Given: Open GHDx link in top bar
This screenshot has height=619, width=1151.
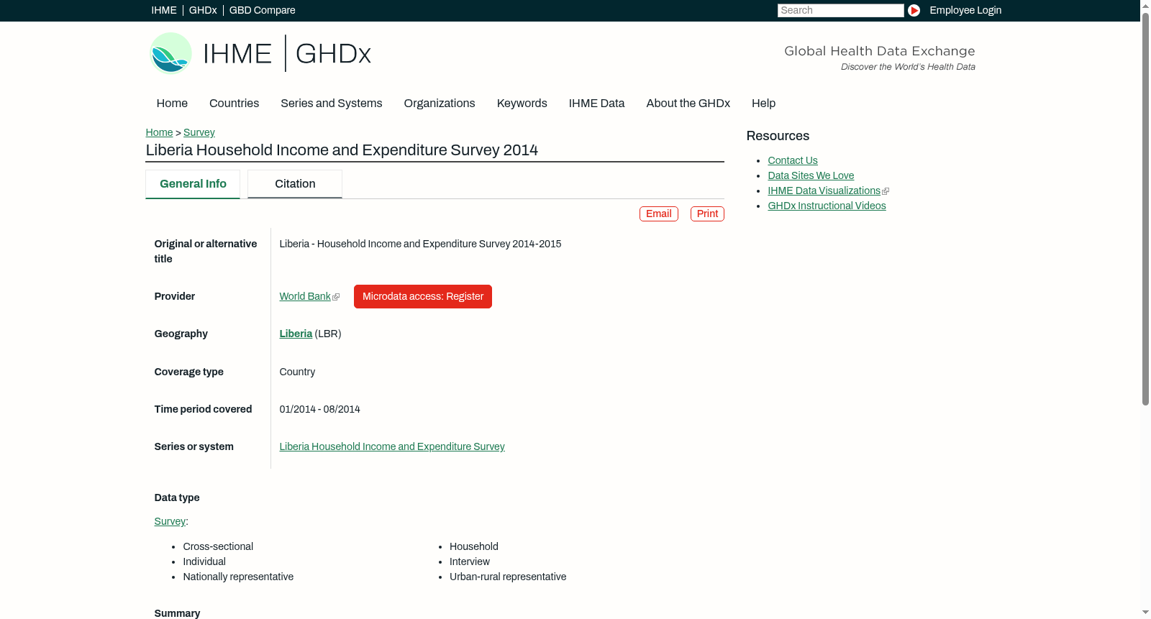Looking at the screenshot, I should click(x=203, y=10).
